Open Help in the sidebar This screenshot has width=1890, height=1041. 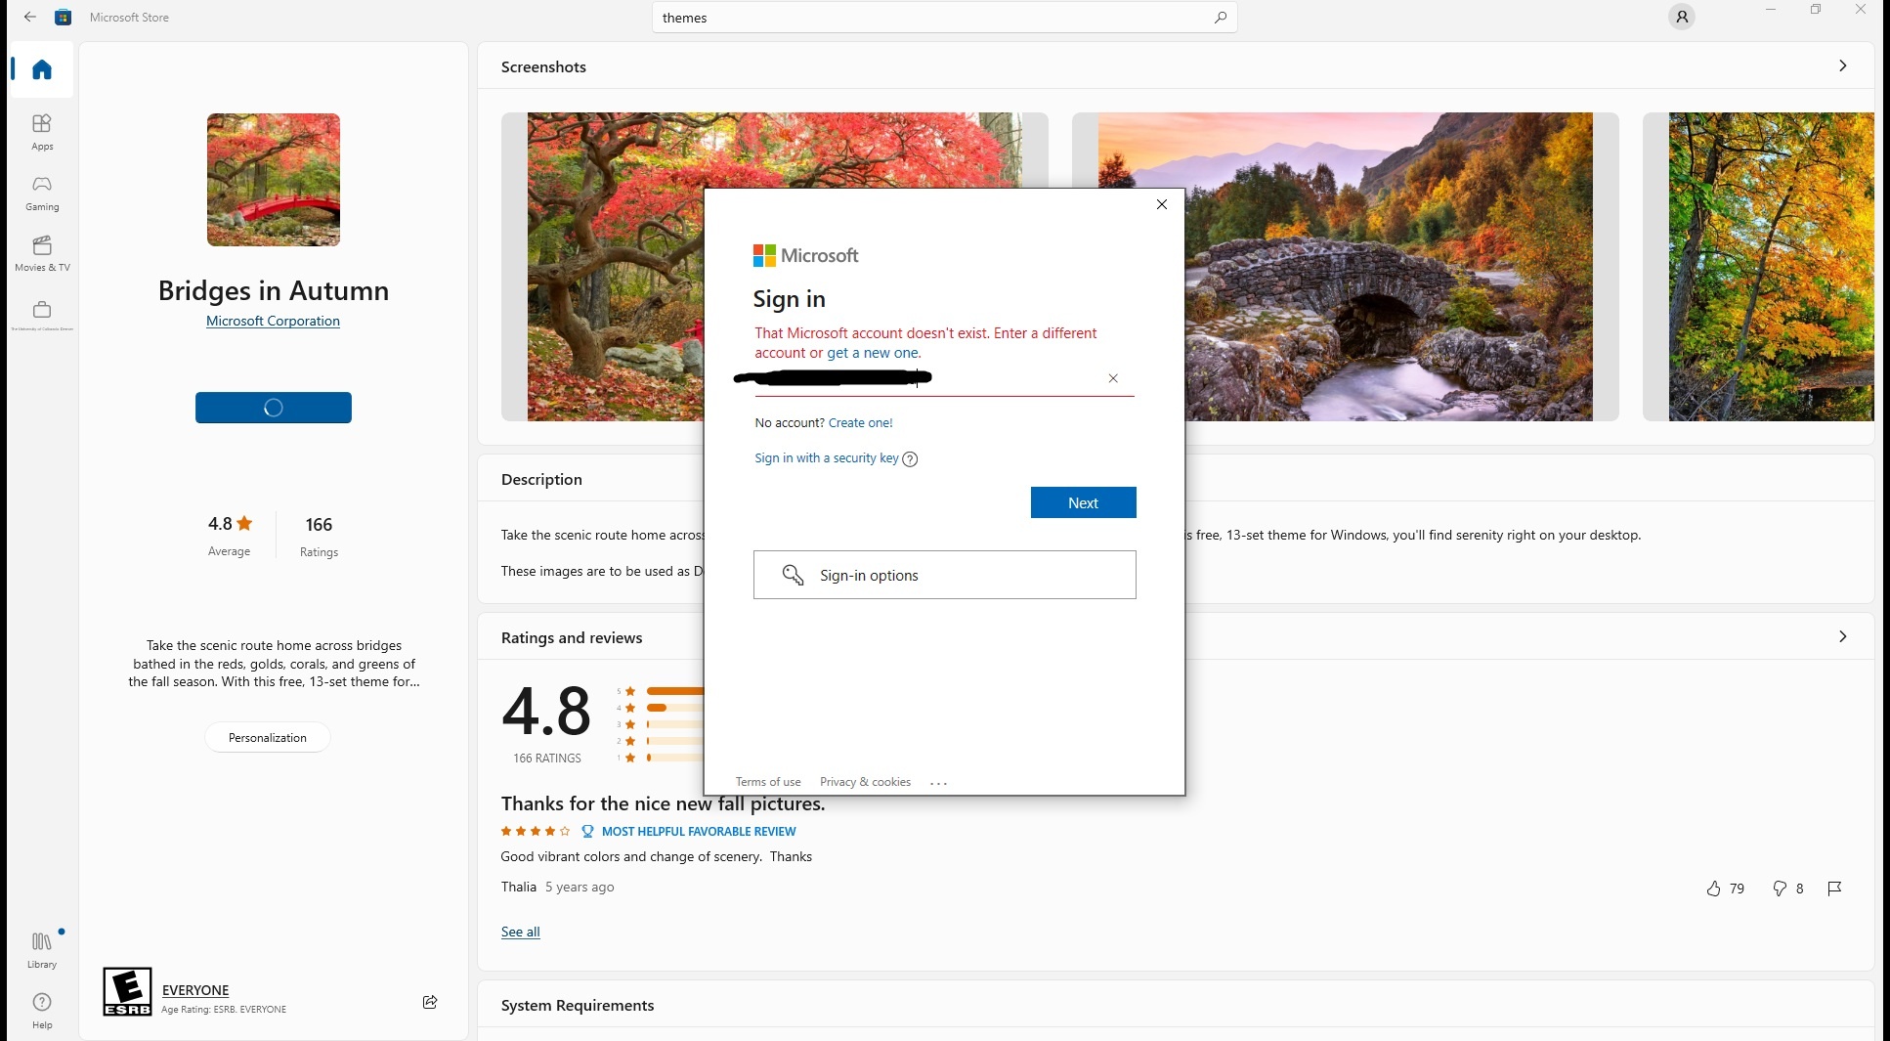pos(42,1010)
